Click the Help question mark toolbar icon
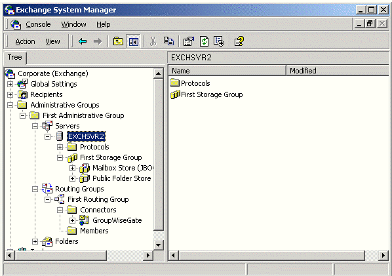 pyautogui.click(x=239, y=41)
